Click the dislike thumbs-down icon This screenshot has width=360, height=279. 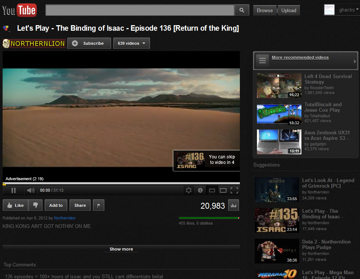tap(35, 205)
